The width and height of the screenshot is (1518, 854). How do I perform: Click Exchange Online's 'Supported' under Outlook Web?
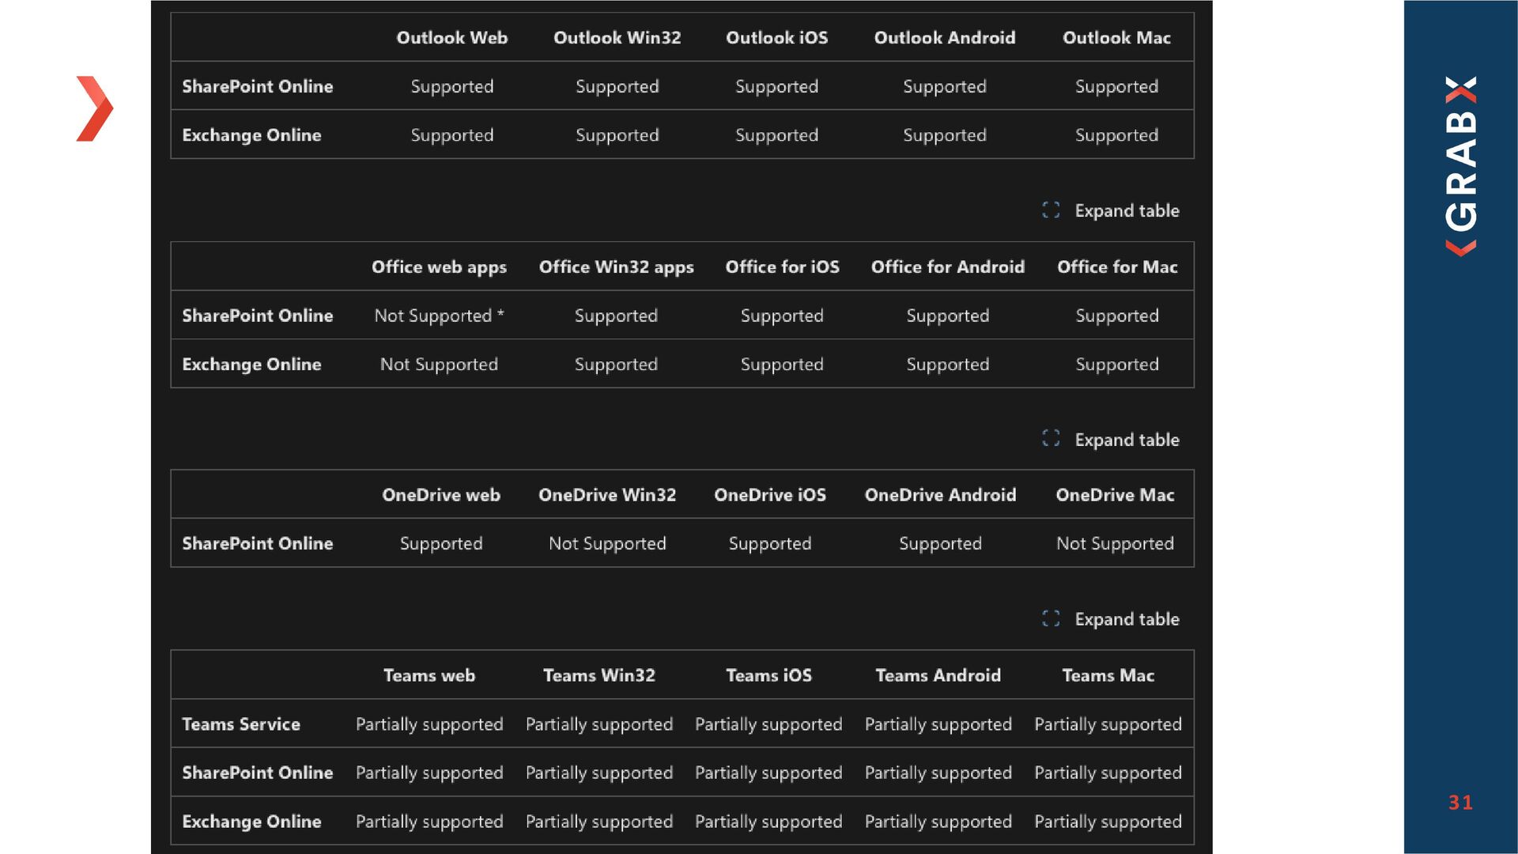452,135
